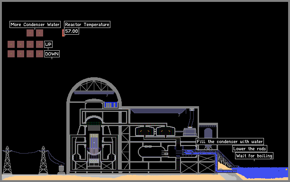The image size is (290, 182).
Task: Click the reactor core fuel rods
Action: tap(94, 142)
